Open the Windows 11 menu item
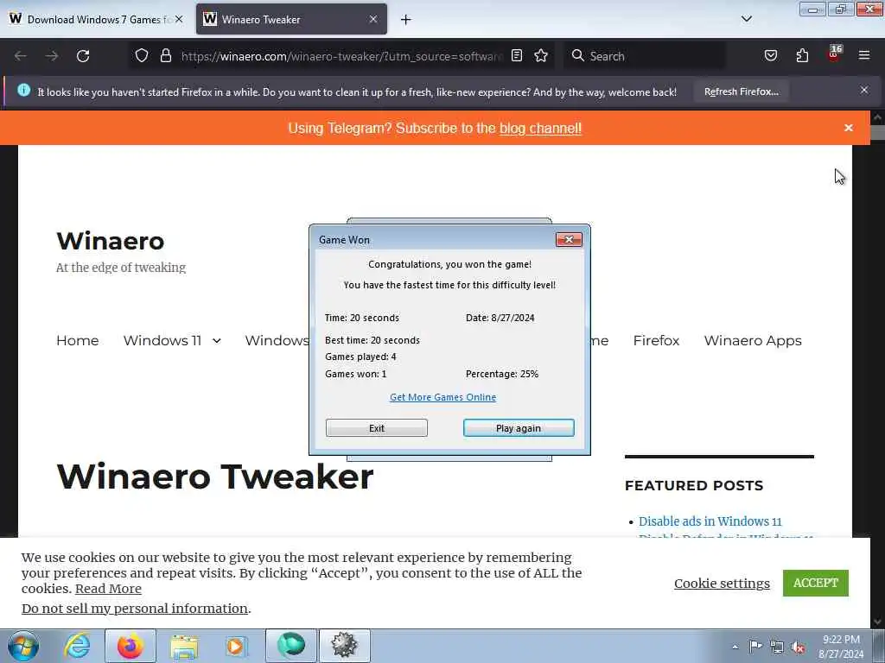The image size is (885, 663). [162, 340]
